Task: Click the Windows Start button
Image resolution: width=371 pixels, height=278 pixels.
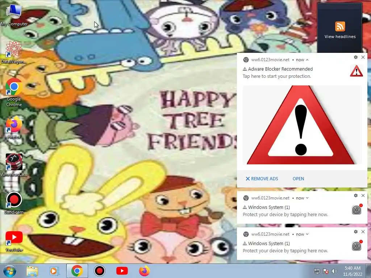Action: 10,271
